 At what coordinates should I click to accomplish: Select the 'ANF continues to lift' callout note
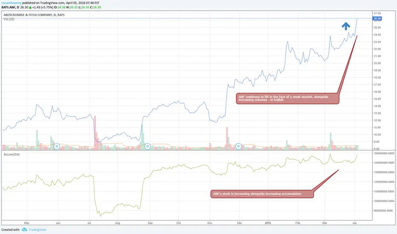(x=288, y=98)
